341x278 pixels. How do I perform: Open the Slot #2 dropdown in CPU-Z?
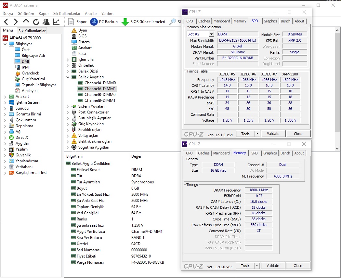point(211,34)
